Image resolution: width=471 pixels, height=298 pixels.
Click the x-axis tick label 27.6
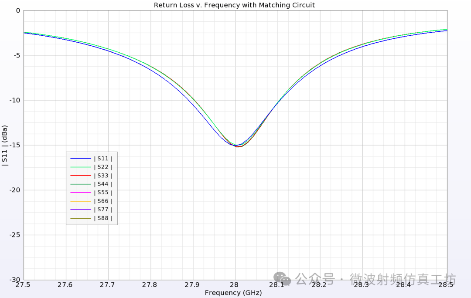(65, 284)
